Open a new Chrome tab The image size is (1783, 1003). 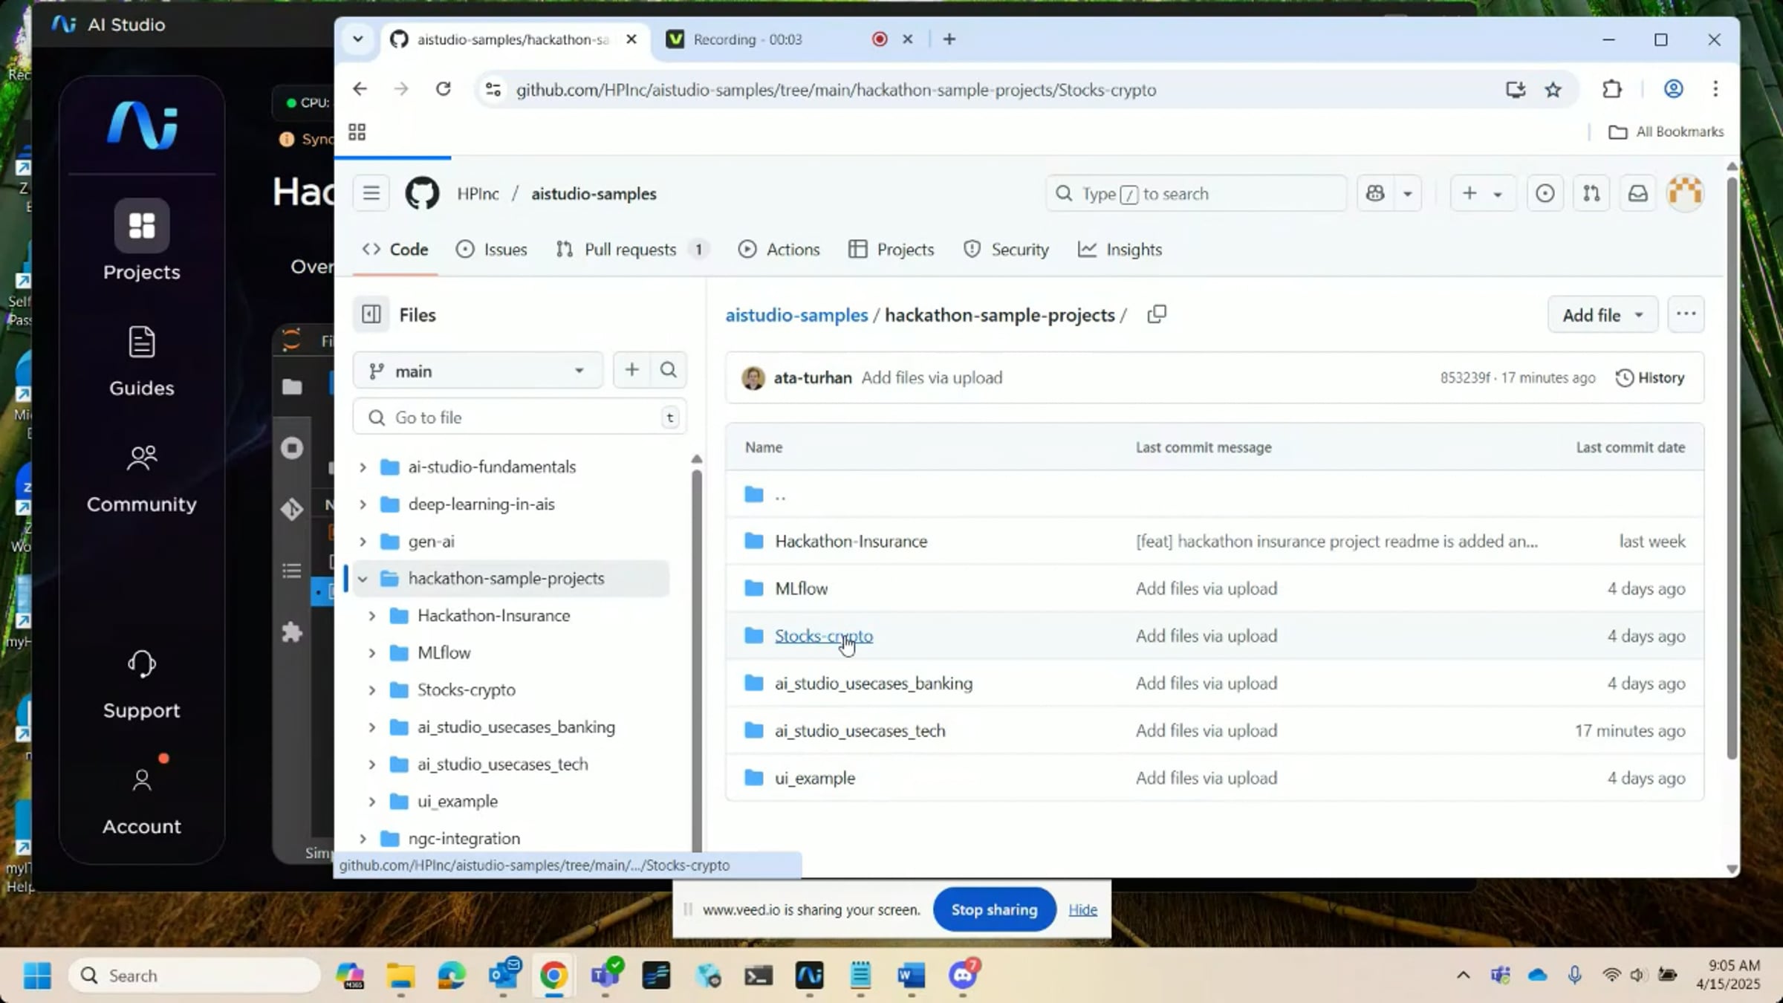coord(949,39)
